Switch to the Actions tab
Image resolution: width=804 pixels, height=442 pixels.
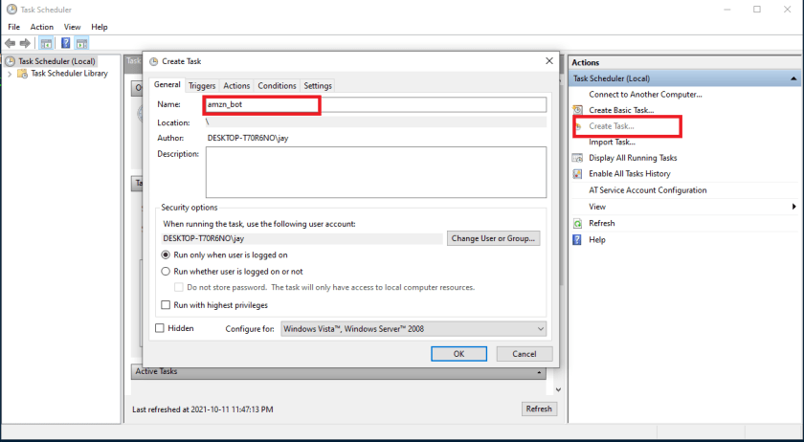pos(236,86)
